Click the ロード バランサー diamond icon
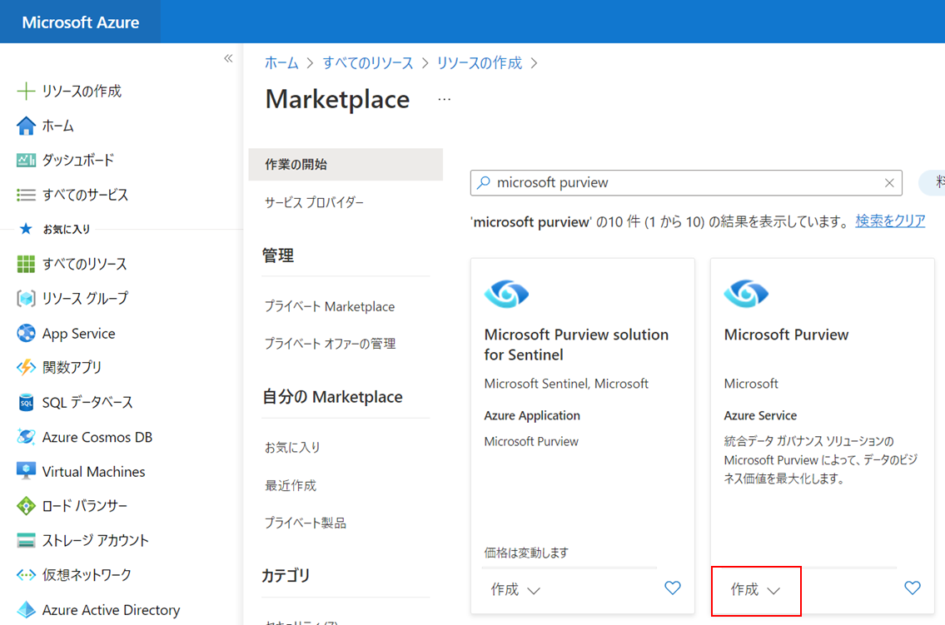The height and width of the screenshot is (625, 945). point(26,506)
